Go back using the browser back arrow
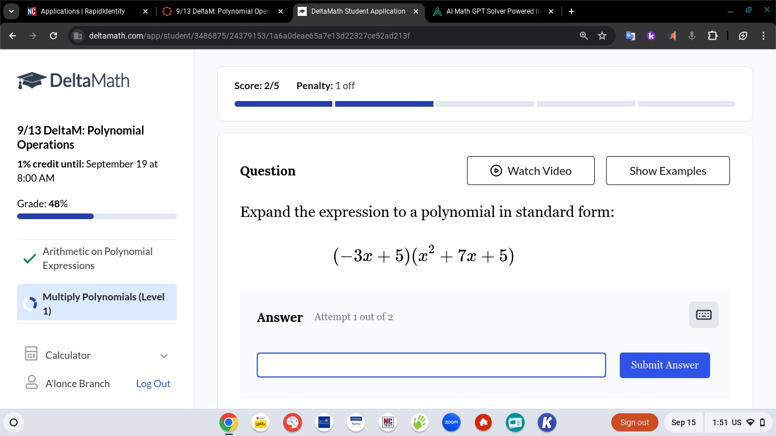776x436 pixels. coord(12,36)
